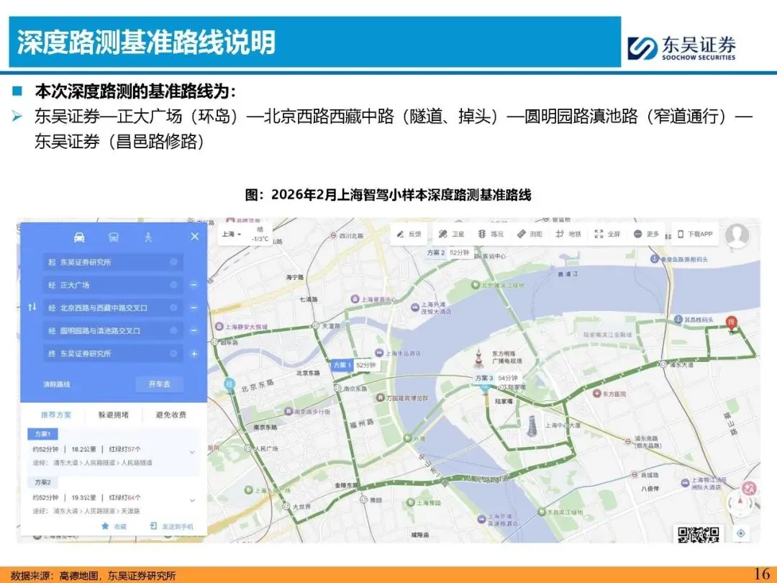777x583 pixels.
Task: Click the 上海外滩茂悦大酒店 hotel marker
Action: tap(415, 307)
